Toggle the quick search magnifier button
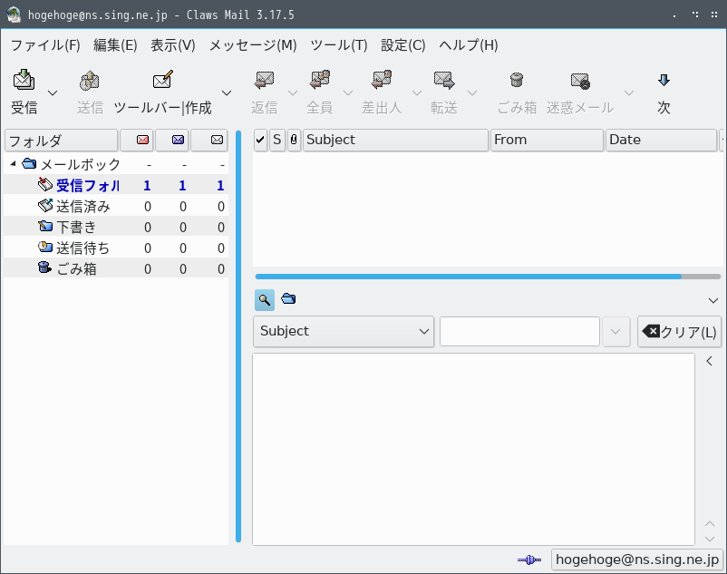The height and width of the screenshot is (574, 727). click(x=265, y=300)
